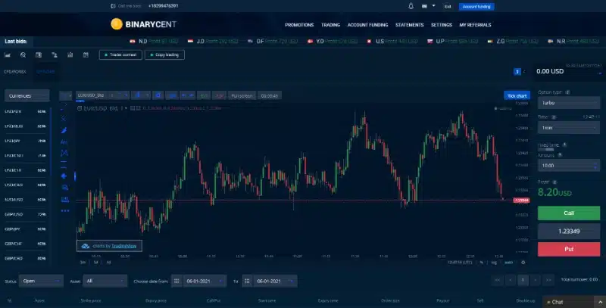Click the chart icon in top toolbar

point(8,54)
